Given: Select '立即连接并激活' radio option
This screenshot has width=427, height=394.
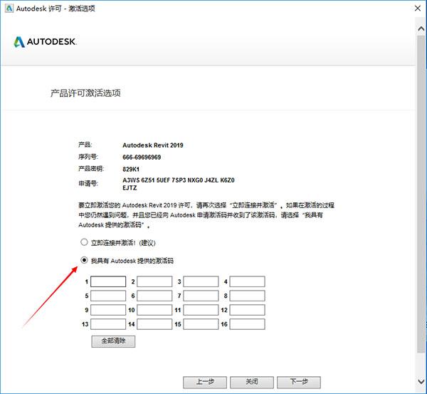Looking at the screenshot, I should [x=84, y=242].
